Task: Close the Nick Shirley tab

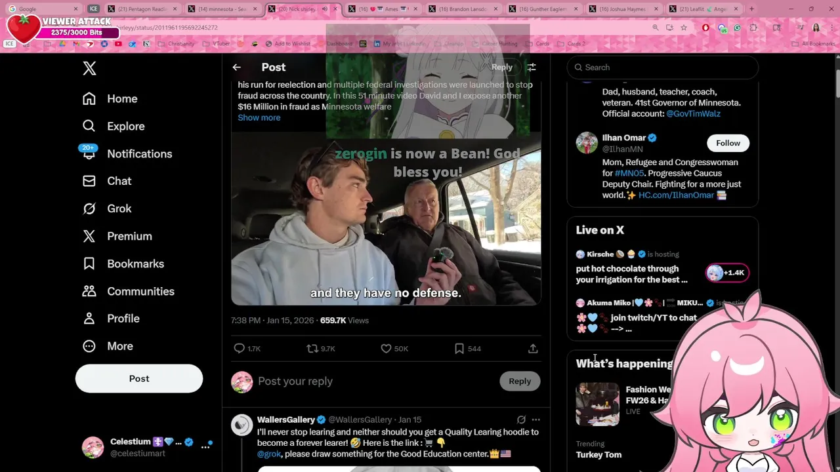Action: [335, 9]
